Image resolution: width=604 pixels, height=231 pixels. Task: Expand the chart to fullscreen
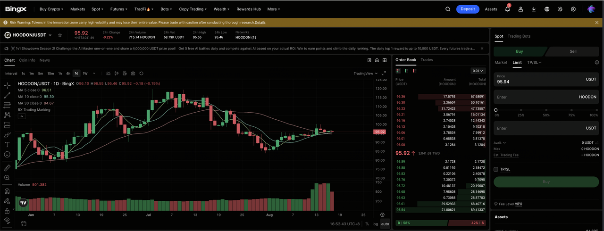point(384,74)
